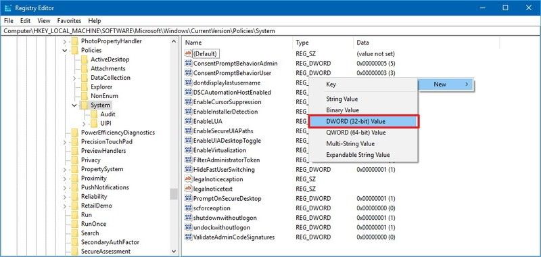This screenshot has height=257, width=541.
Task: Click the registry path address bar
Action: 270,30
